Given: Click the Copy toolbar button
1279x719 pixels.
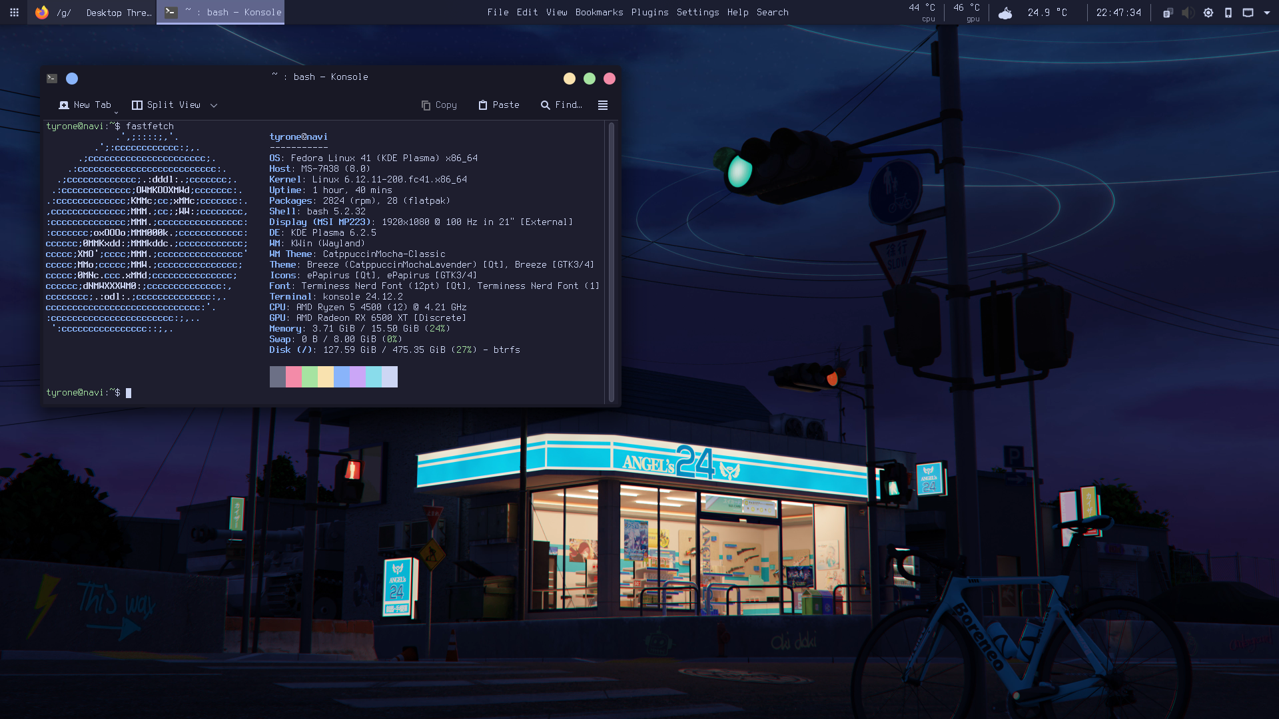Looking at the screenshot, I should click(x=440, y=105).
